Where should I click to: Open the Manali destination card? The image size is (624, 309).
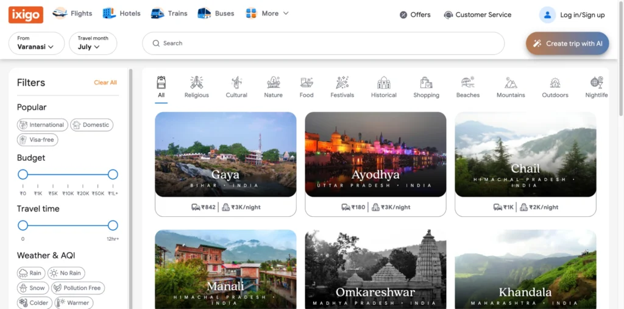click(225, 269)
